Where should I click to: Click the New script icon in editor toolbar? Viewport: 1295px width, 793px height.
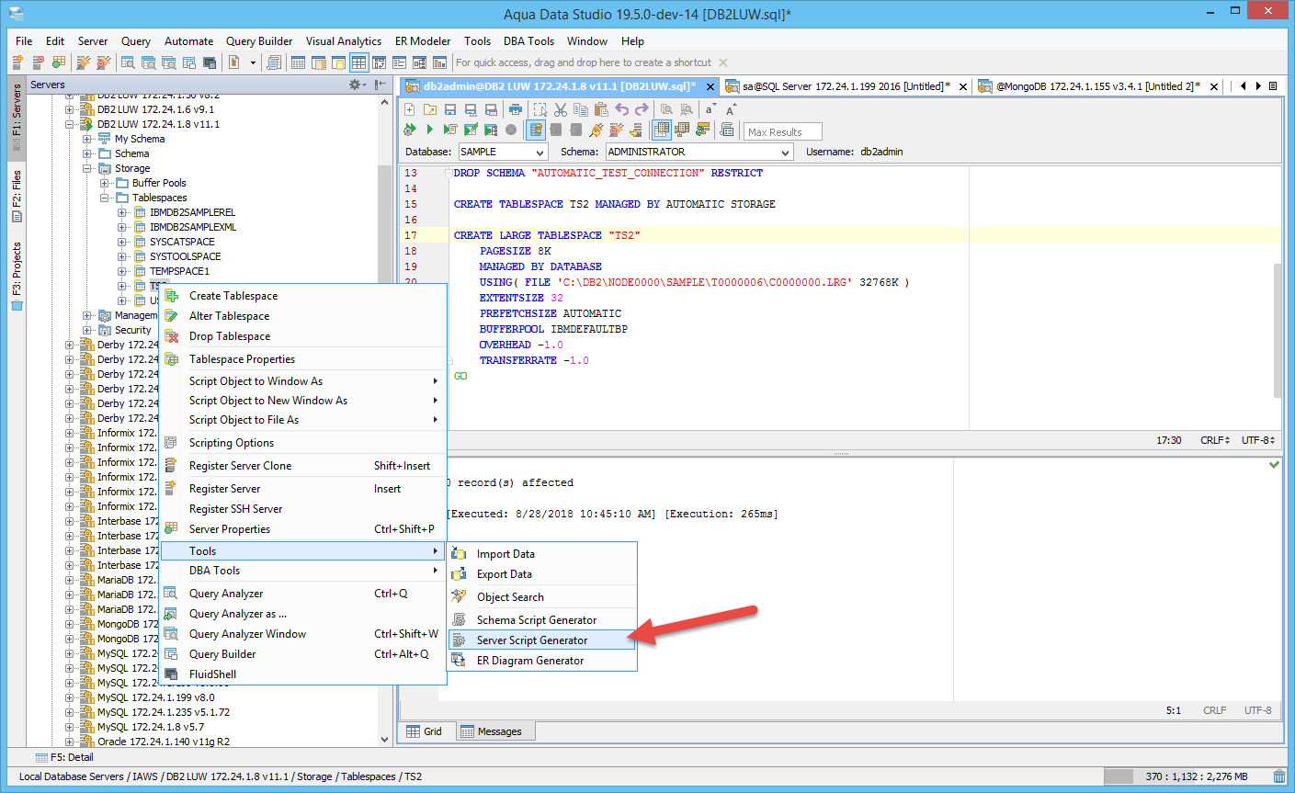tap(410, 109)
